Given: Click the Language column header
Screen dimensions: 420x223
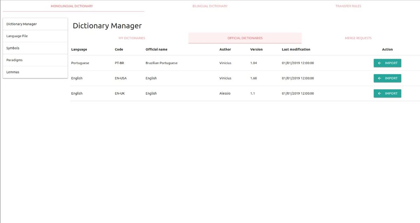Looking at the screenshot, I should pos(79,49).
